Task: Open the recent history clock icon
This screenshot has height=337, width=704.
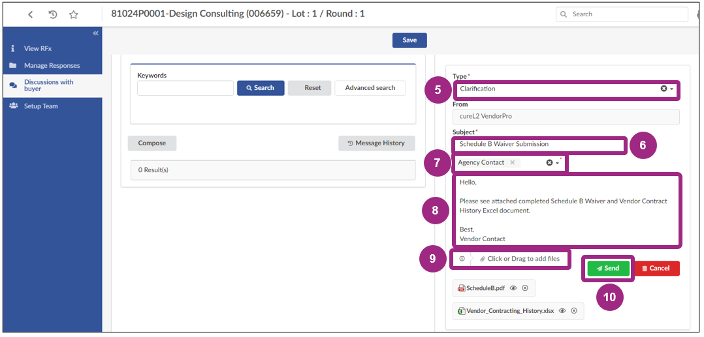Action: coord(52,14)
